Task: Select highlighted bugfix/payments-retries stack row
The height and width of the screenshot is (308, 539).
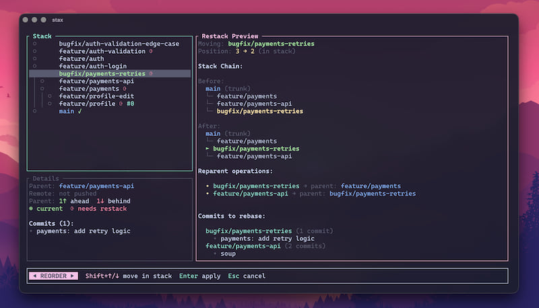Action: pos(101,73)
